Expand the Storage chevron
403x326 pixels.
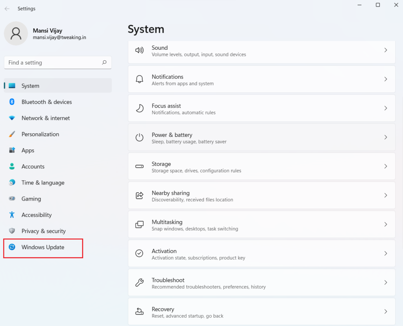coord(386,166)
